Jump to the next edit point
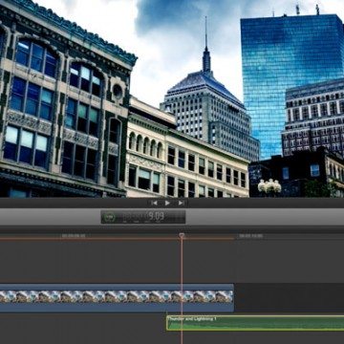The width and height of the screenshot is (344, 344). [x=181, y=203]
